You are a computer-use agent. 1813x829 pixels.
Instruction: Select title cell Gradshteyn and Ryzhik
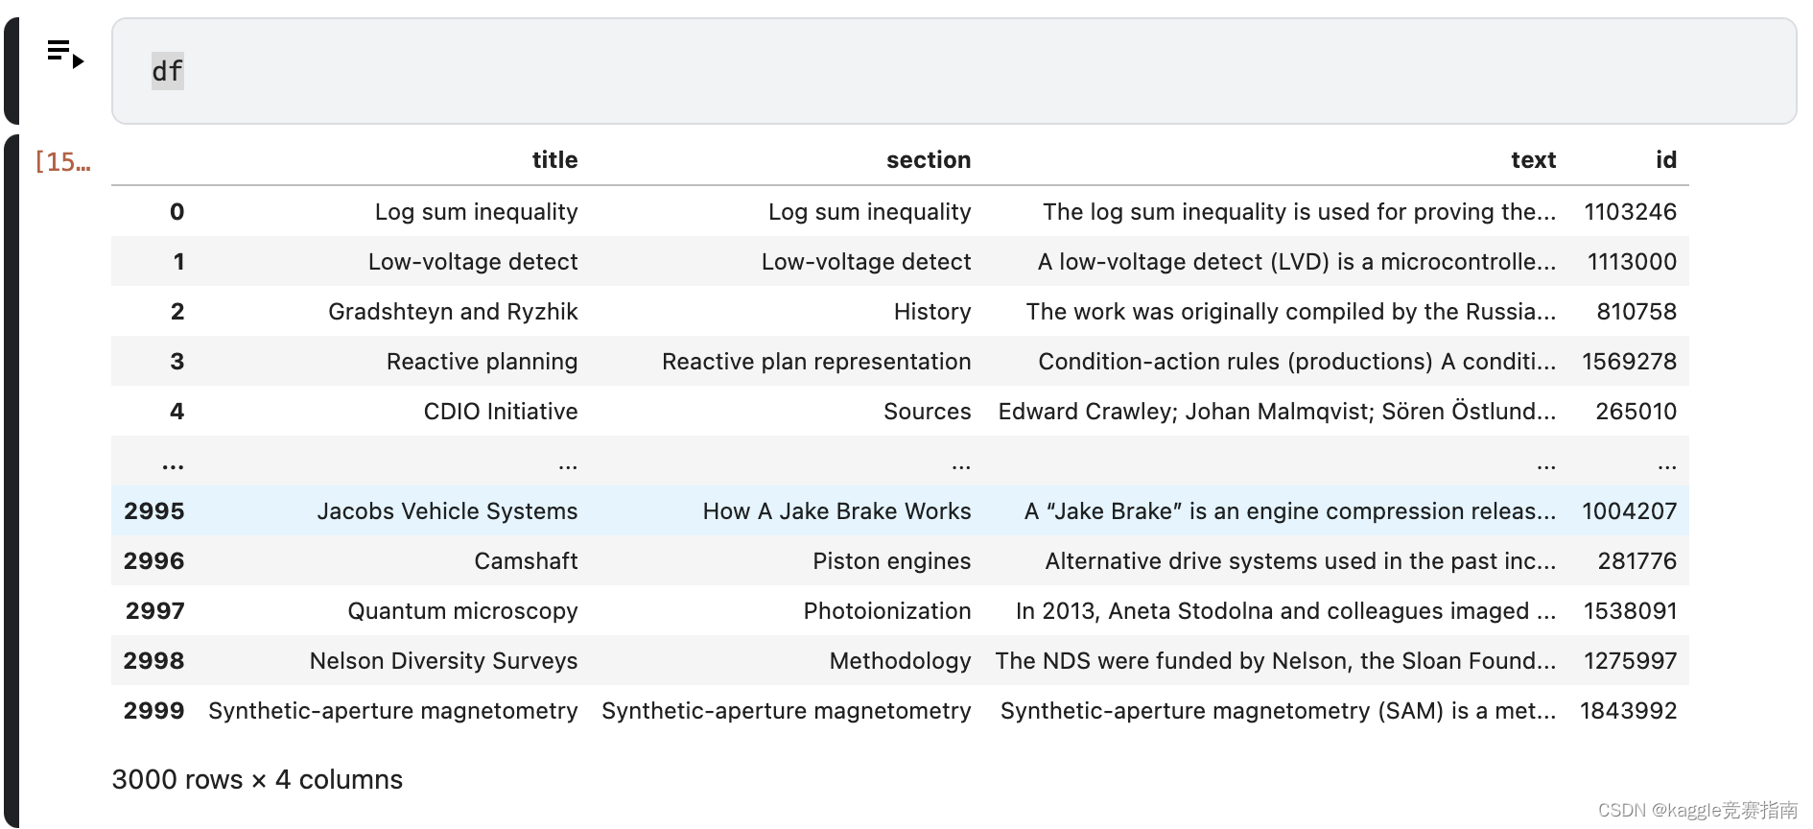(453, 312)
